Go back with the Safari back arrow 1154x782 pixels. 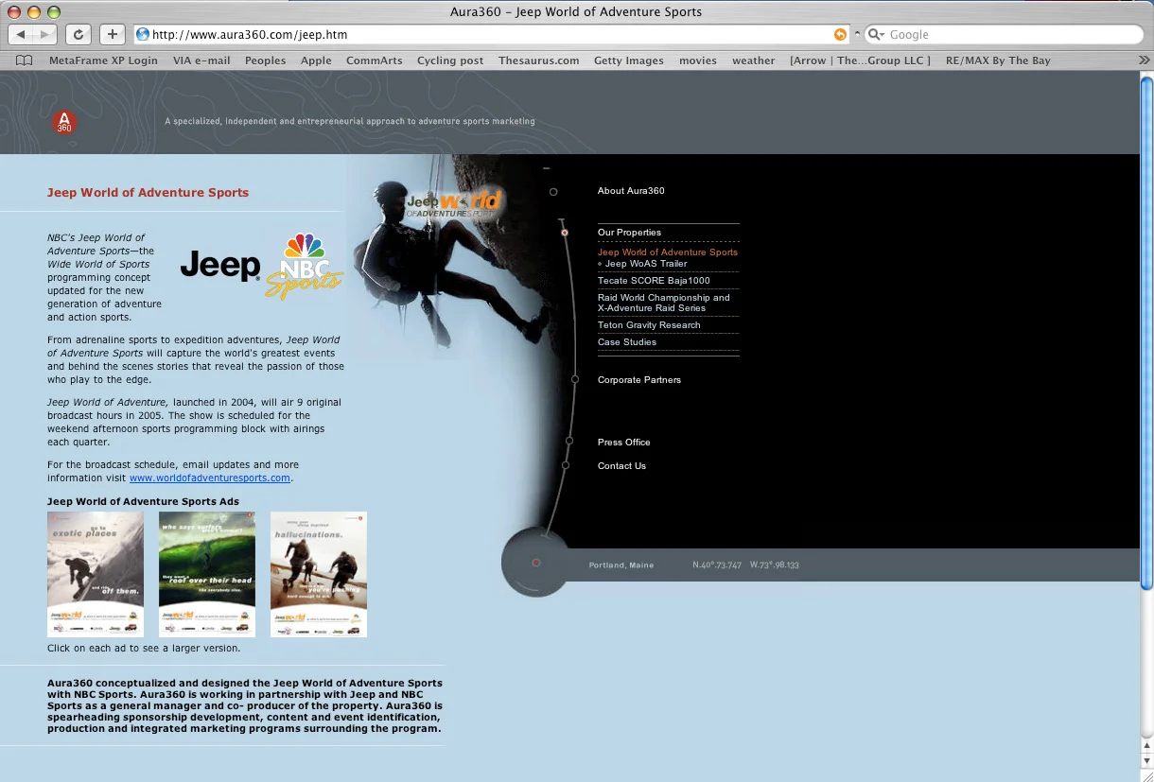click(21, 34)
